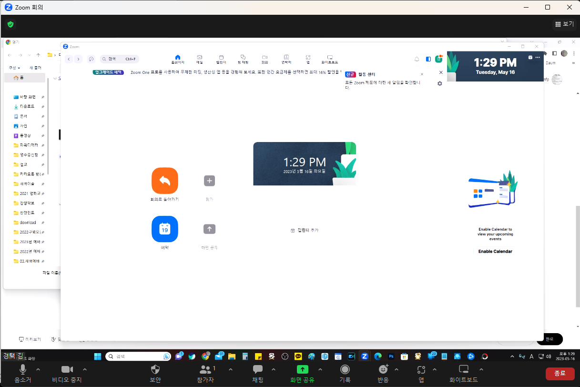Click the 업그레이드 혜택 badge
The height and width of the screenshot is (387, 580).
tap(108, 72)
